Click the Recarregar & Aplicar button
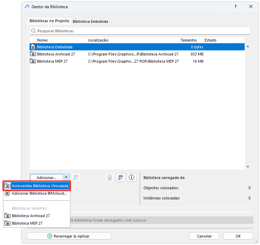The width and height of the screenshot is (260, 245). (x=69, y=236)
